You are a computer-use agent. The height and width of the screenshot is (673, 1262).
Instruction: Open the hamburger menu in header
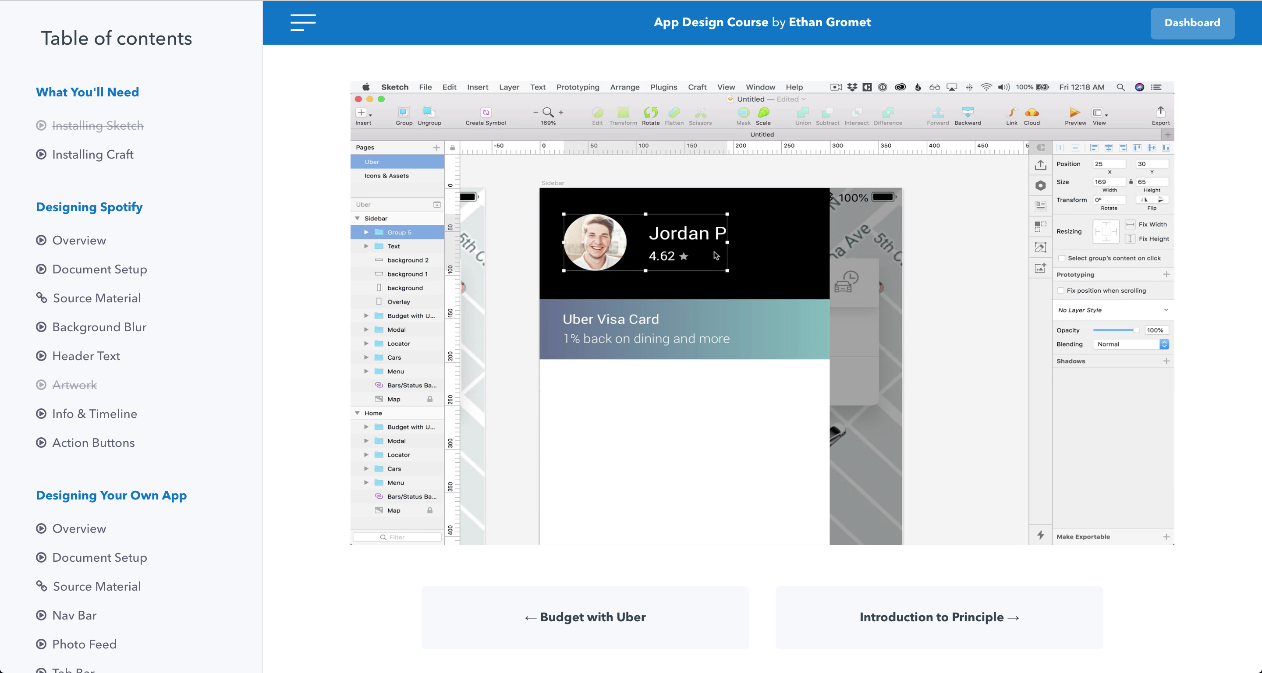point(303,22)
